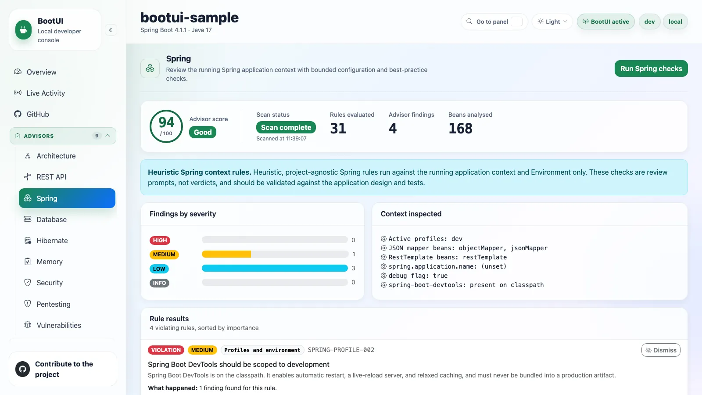Screen dimensions: 702x395
Task: Collapse the Advisors section
Action: [63, 136]
